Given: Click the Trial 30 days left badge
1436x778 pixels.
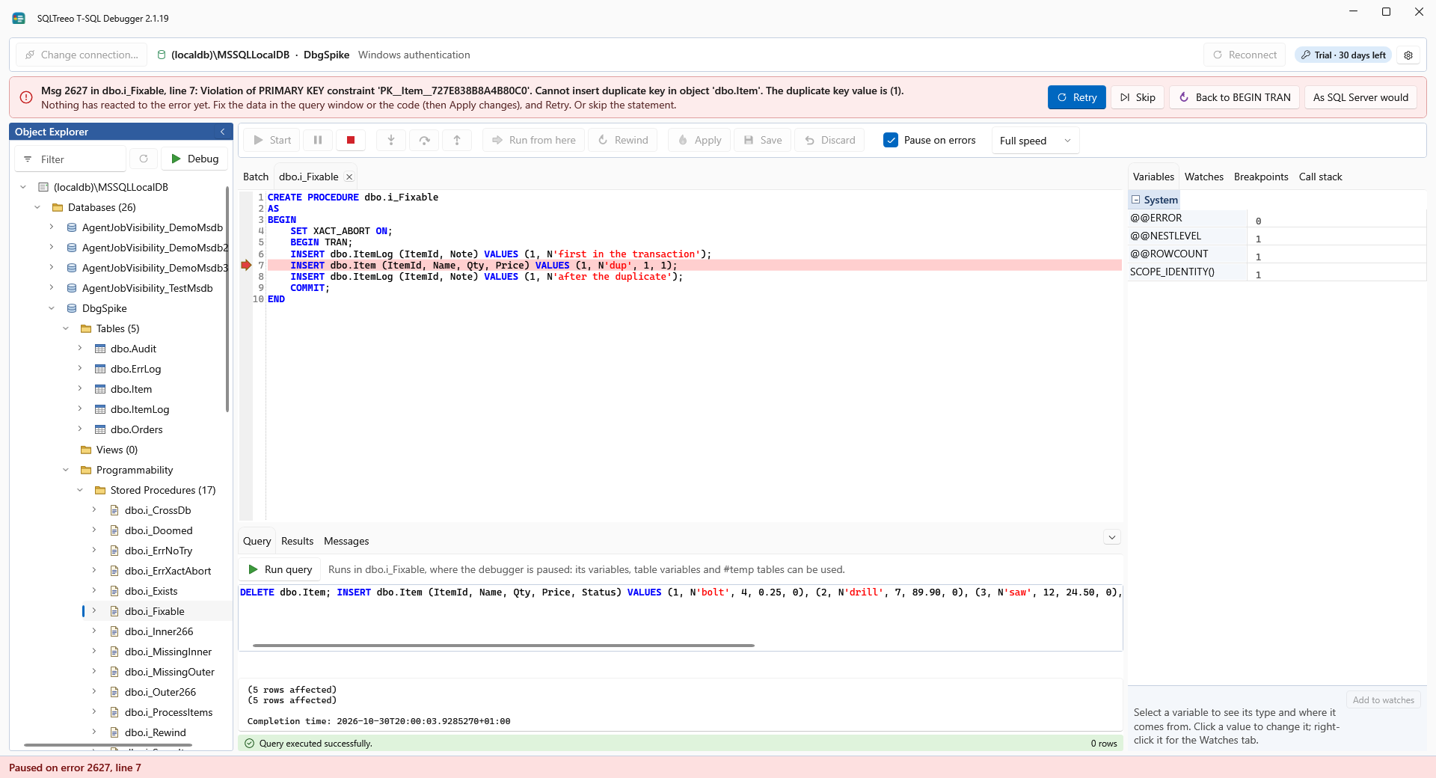Looking at the screenshot, I should point(1343,55).
